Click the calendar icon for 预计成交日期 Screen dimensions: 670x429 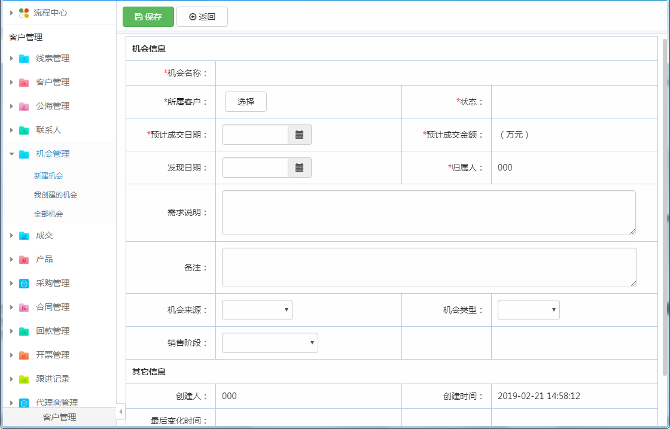click(x=299, y=135)
